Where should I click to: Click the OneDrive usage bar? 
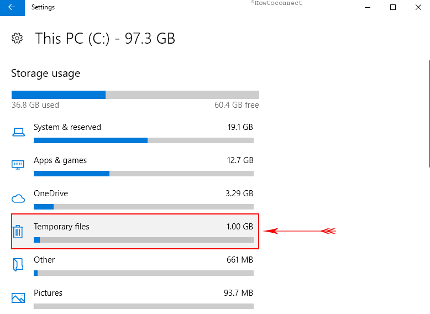click(x=144, y=207)
